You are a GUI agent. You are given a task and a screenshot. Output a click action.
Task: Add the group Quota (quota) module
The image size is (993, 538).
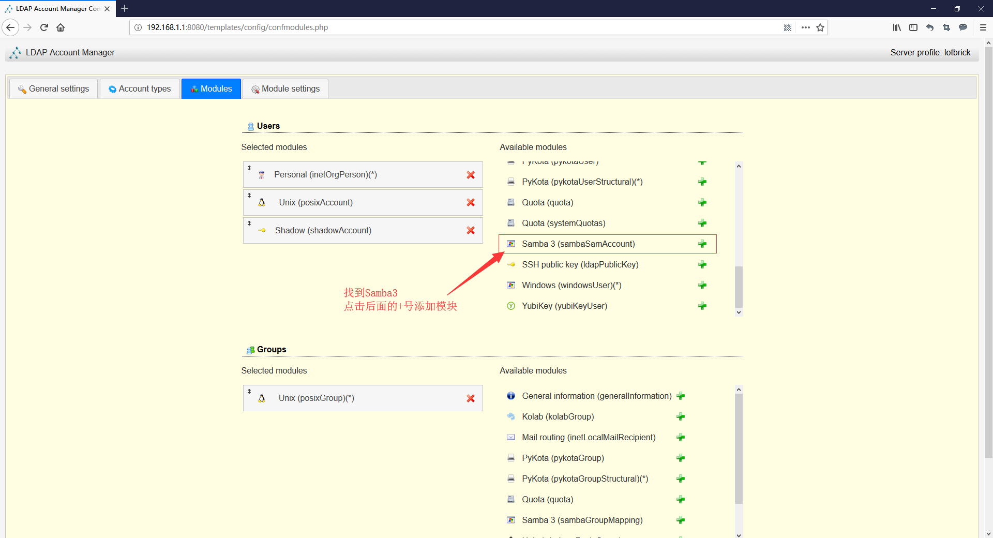tap(681, 499)
